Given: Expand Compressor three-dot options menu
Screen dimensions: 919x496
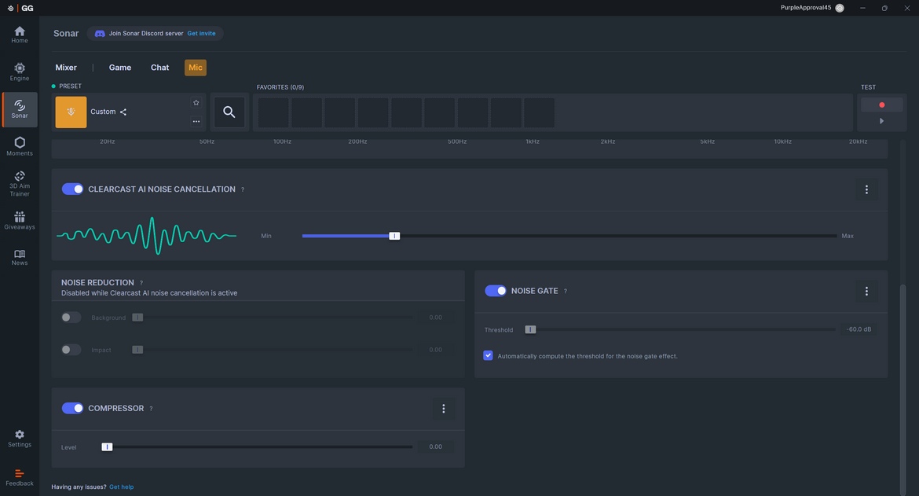Looking at the screenshot, I should pyautogui.click(x=444, y=409).
